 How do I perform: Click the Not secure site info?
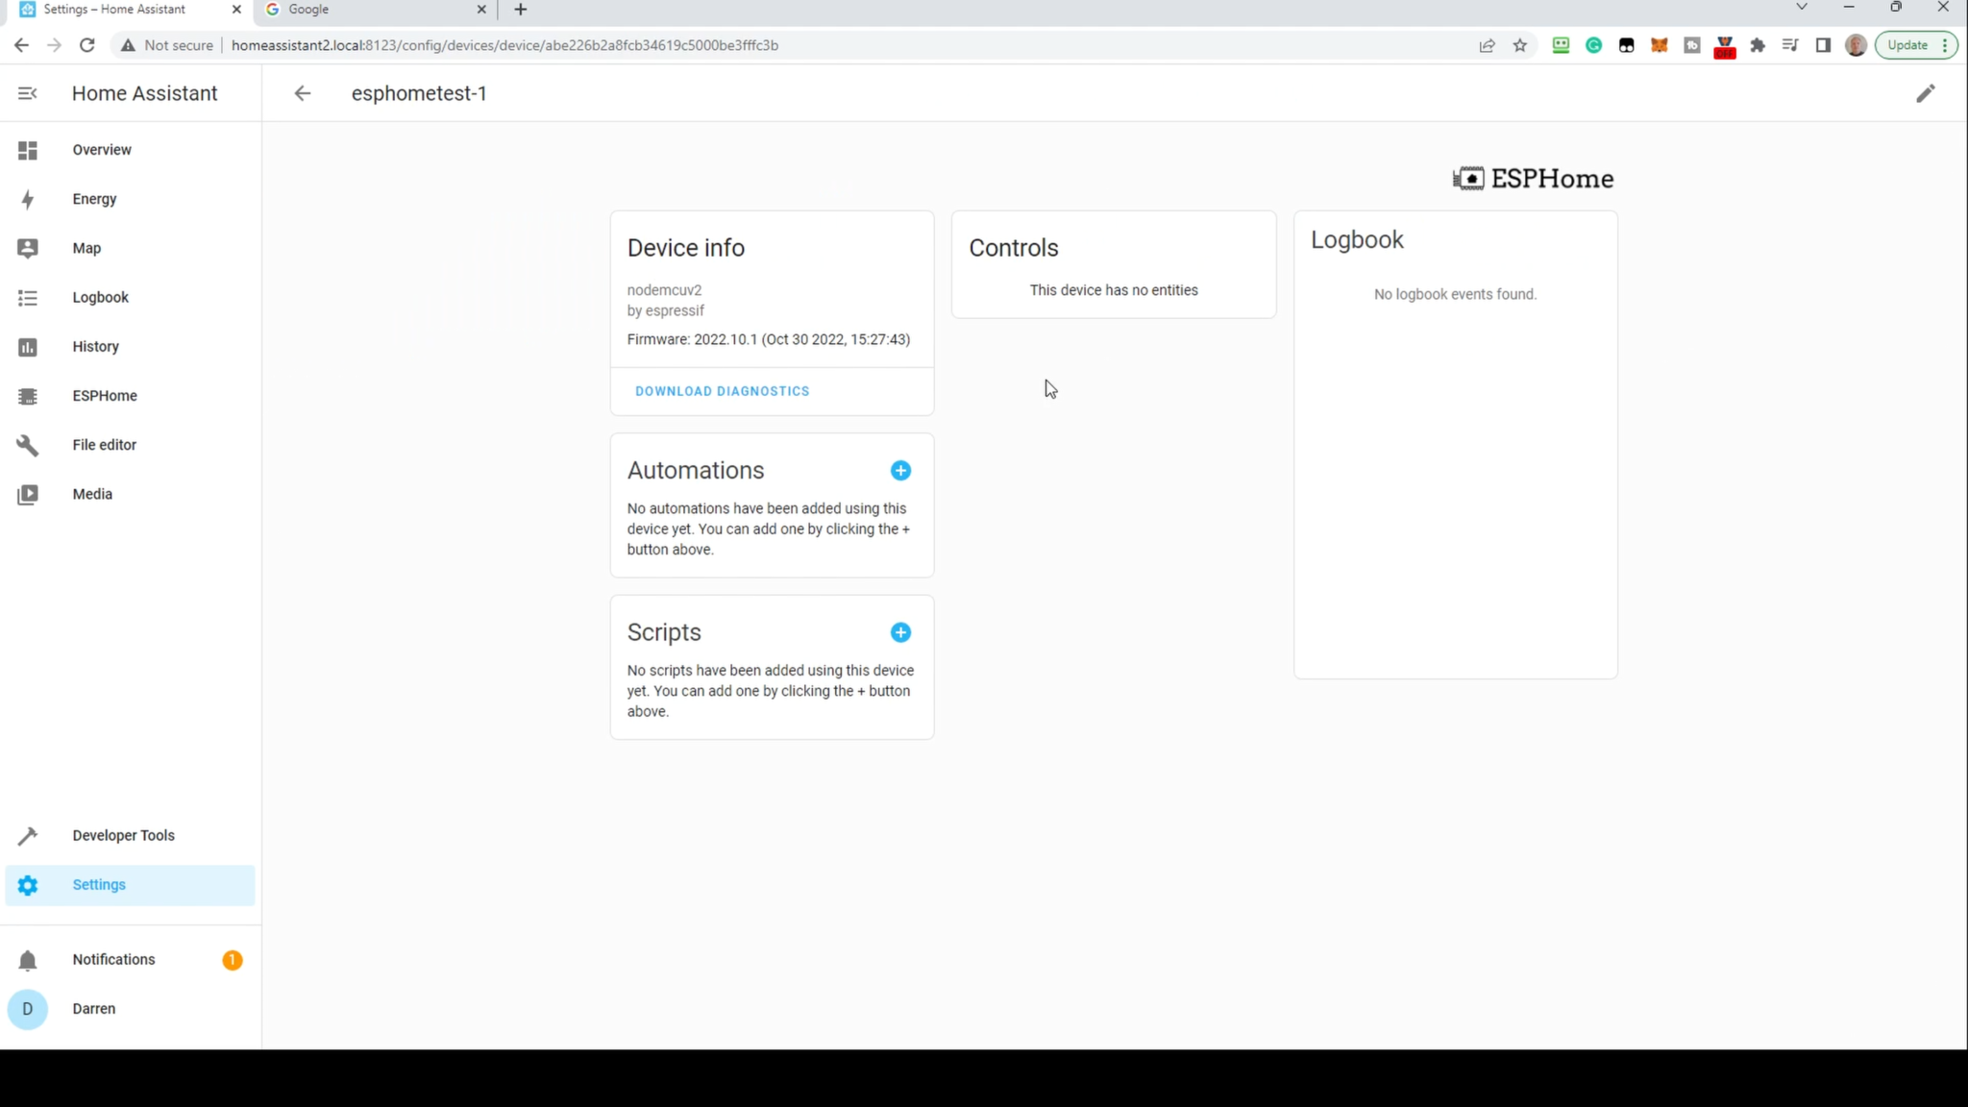point(166,45)
